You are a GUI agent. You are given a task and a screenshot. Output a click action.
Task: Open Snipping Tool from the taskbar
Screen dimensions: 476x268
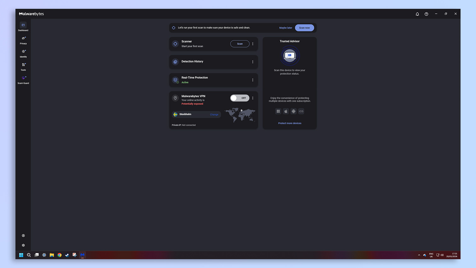(75, 255)
